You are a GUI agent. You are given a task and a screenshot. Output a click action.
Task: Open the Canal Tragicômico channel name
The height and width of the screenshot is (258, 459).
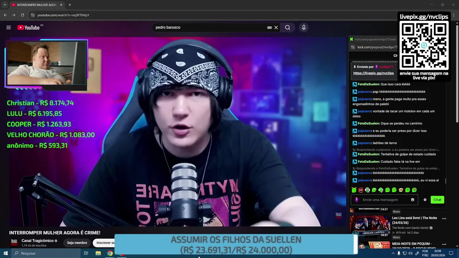coord(38,240)
